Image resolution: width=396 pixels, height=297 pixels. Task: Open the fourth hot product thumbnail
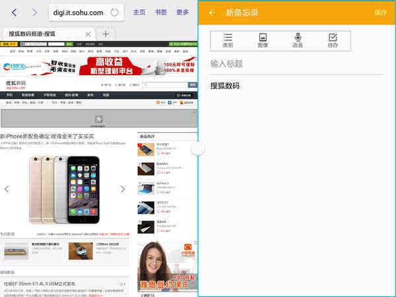[x=146, y=208]
